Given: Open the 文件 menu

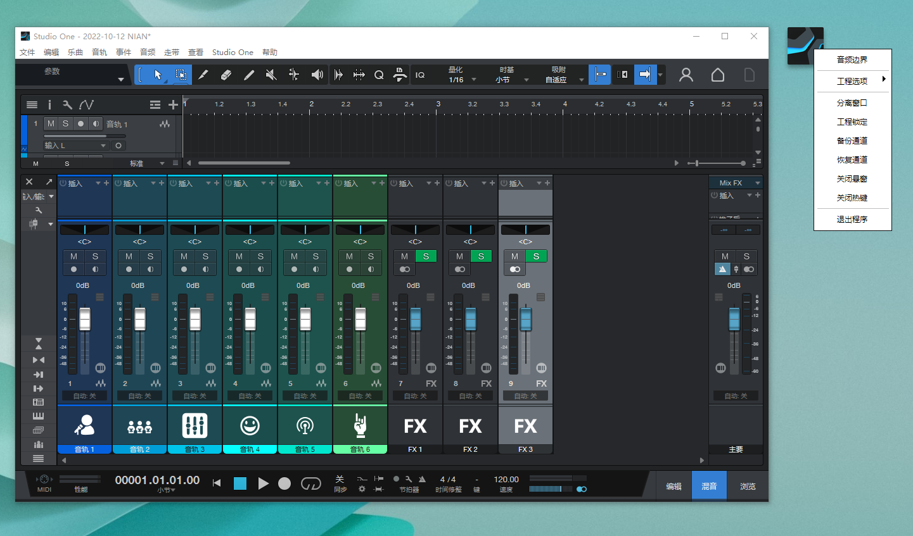Looking at the screenshot, I should [x=27, y=53].
